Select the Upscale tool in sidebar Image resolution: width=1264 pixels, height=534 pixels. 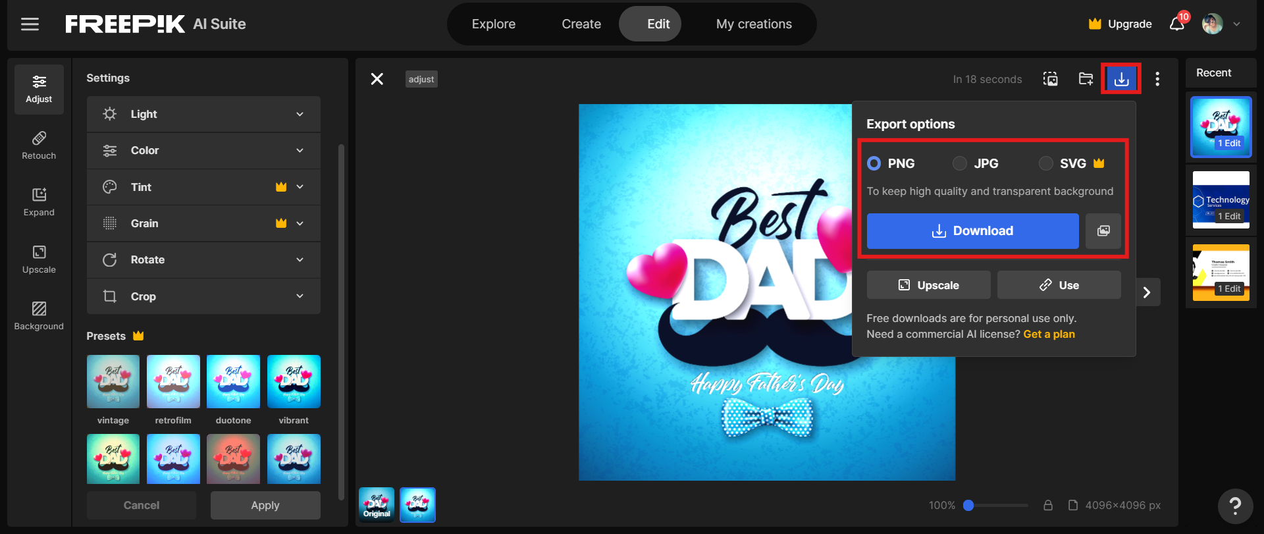pos(39,259)
